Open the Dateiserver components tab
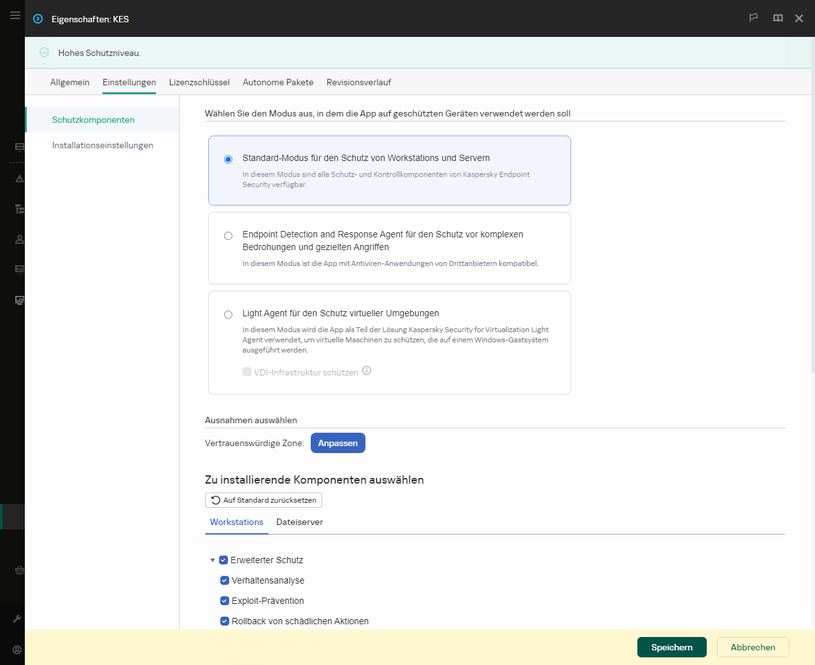Viewport: 815px width, 665px height. (299, 522)
